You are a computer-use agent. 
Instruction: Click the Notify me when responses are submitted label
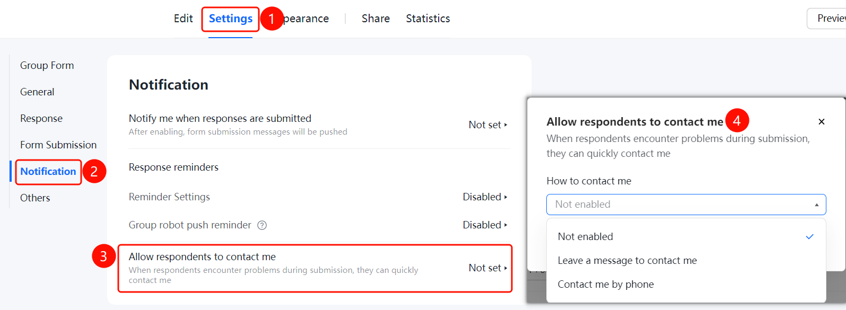coord(220,119)
